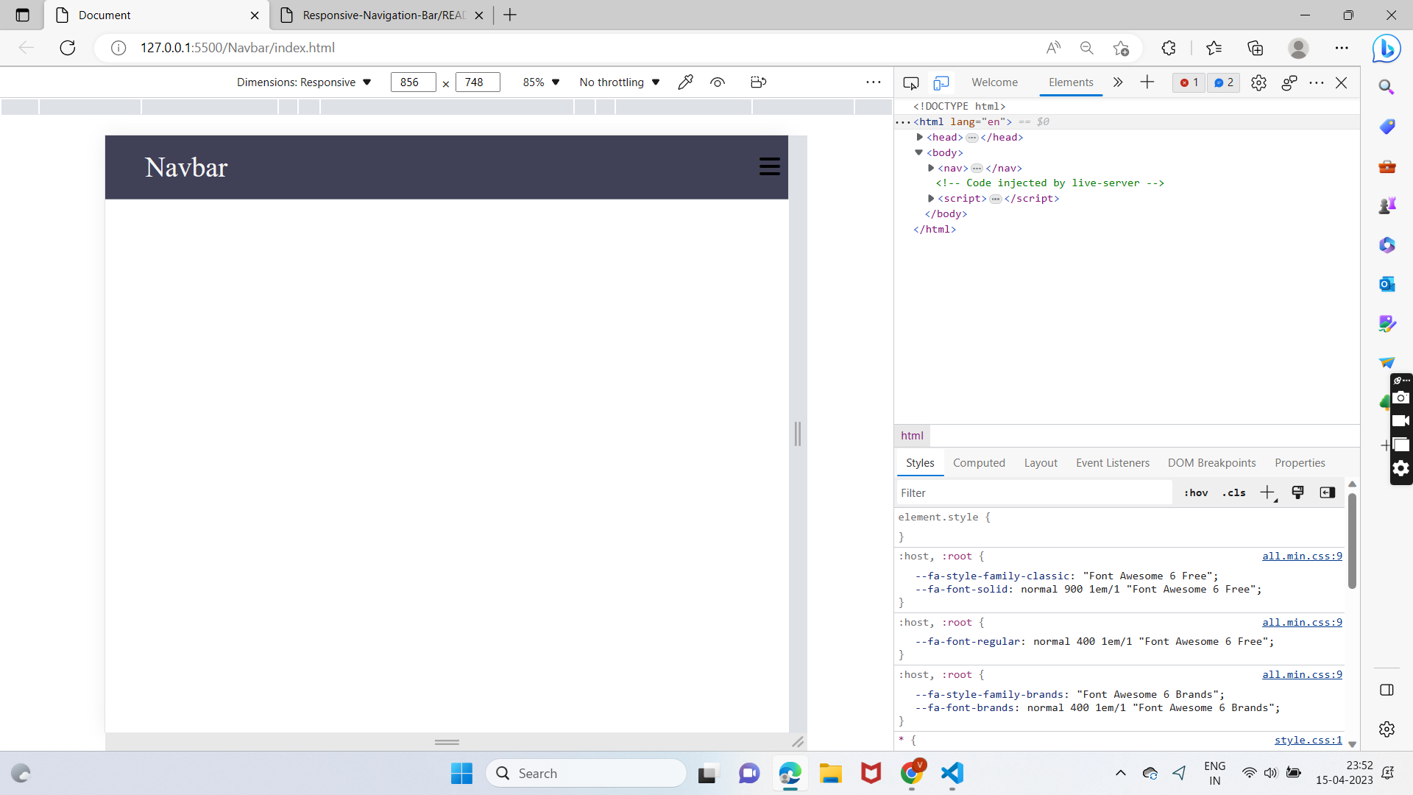Open DevTools settings gear icon
The width and height of the screenshot is (1413, 795).
point(1258,82)
